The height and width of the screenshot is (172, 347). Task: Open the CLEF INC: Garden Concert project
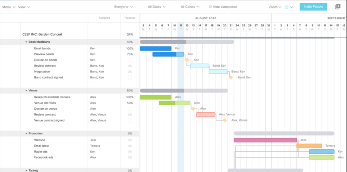pyautogui.click(x=42, y=34)
